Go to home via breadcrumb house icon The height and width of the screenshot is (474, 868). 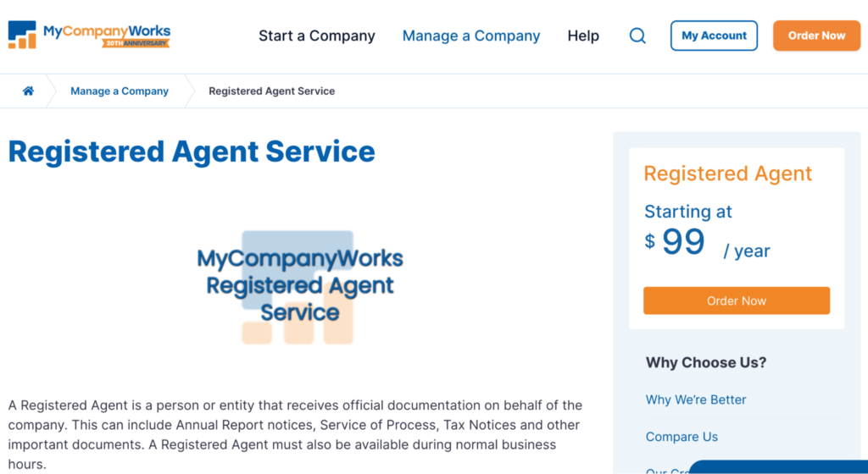(x=28, y=91)
